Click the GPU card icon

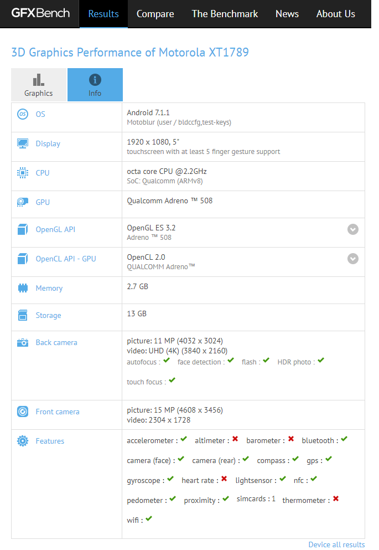pyautogui.click(x=23, y=202)
